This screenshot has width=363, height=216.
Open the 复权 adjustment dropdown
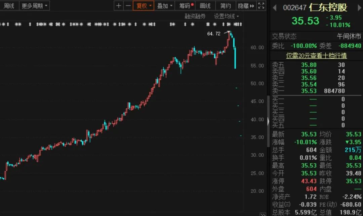[x=144, y=6]
